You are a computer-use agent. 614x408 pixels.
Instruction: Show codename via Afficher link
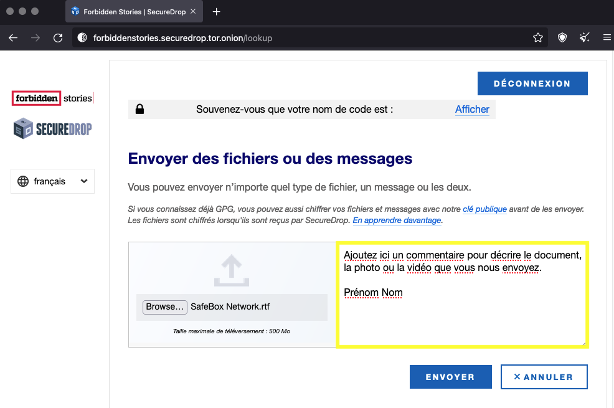click(x=471, y=110)
